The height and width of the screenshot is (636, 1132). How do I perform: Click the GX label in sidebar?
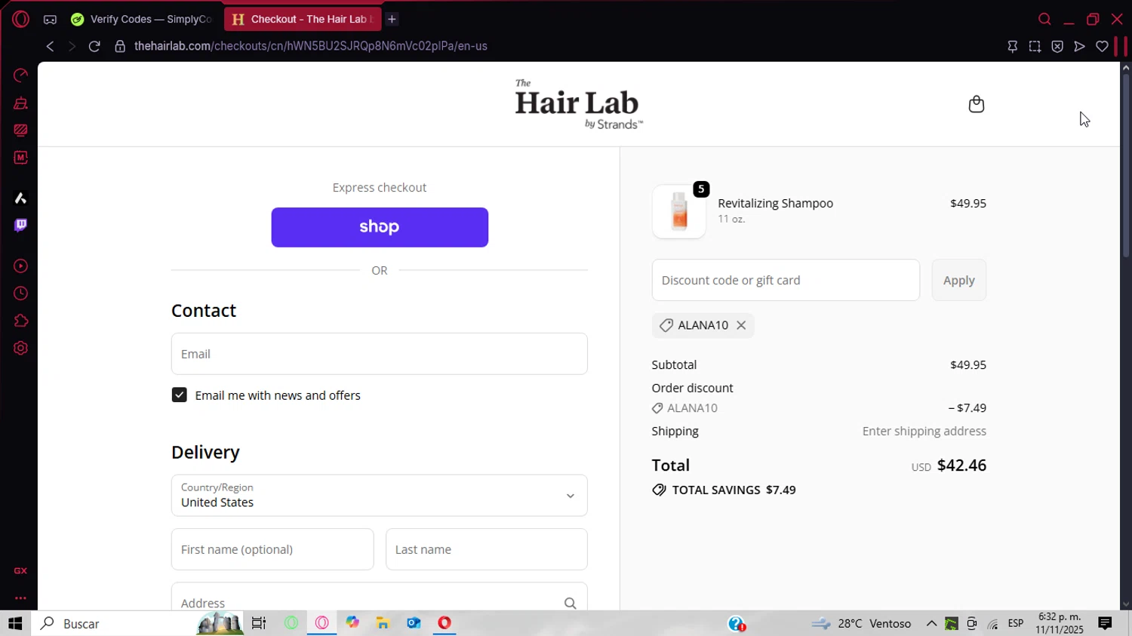point(20,571)
